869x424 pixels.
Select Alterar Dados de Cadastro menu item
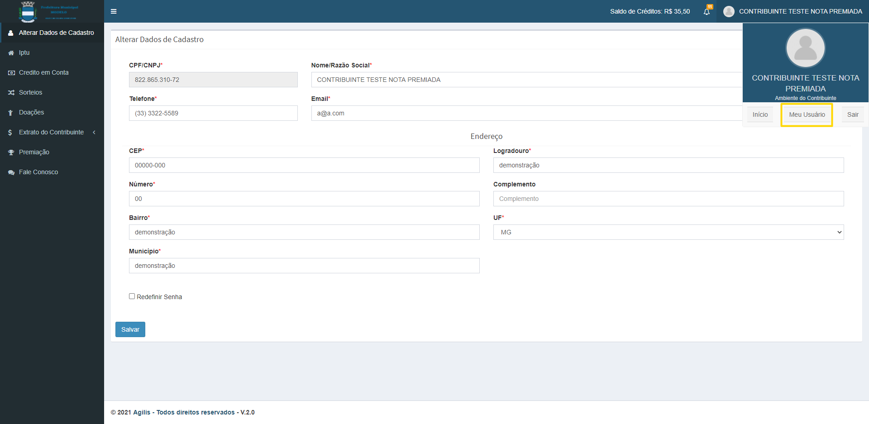point(56,33)
